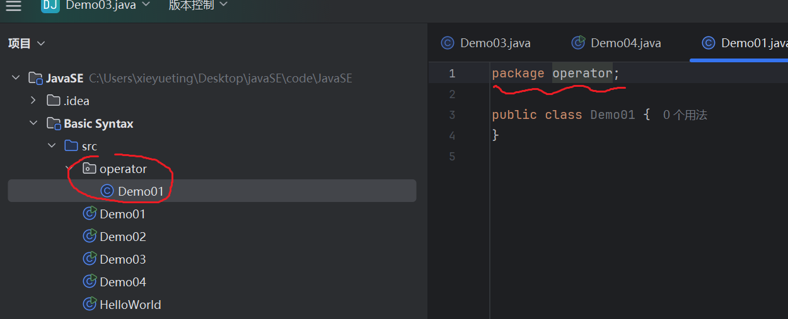Open the 版本控制 dropdown menu
Screen dimensions: 788x319
coord(197,6)
